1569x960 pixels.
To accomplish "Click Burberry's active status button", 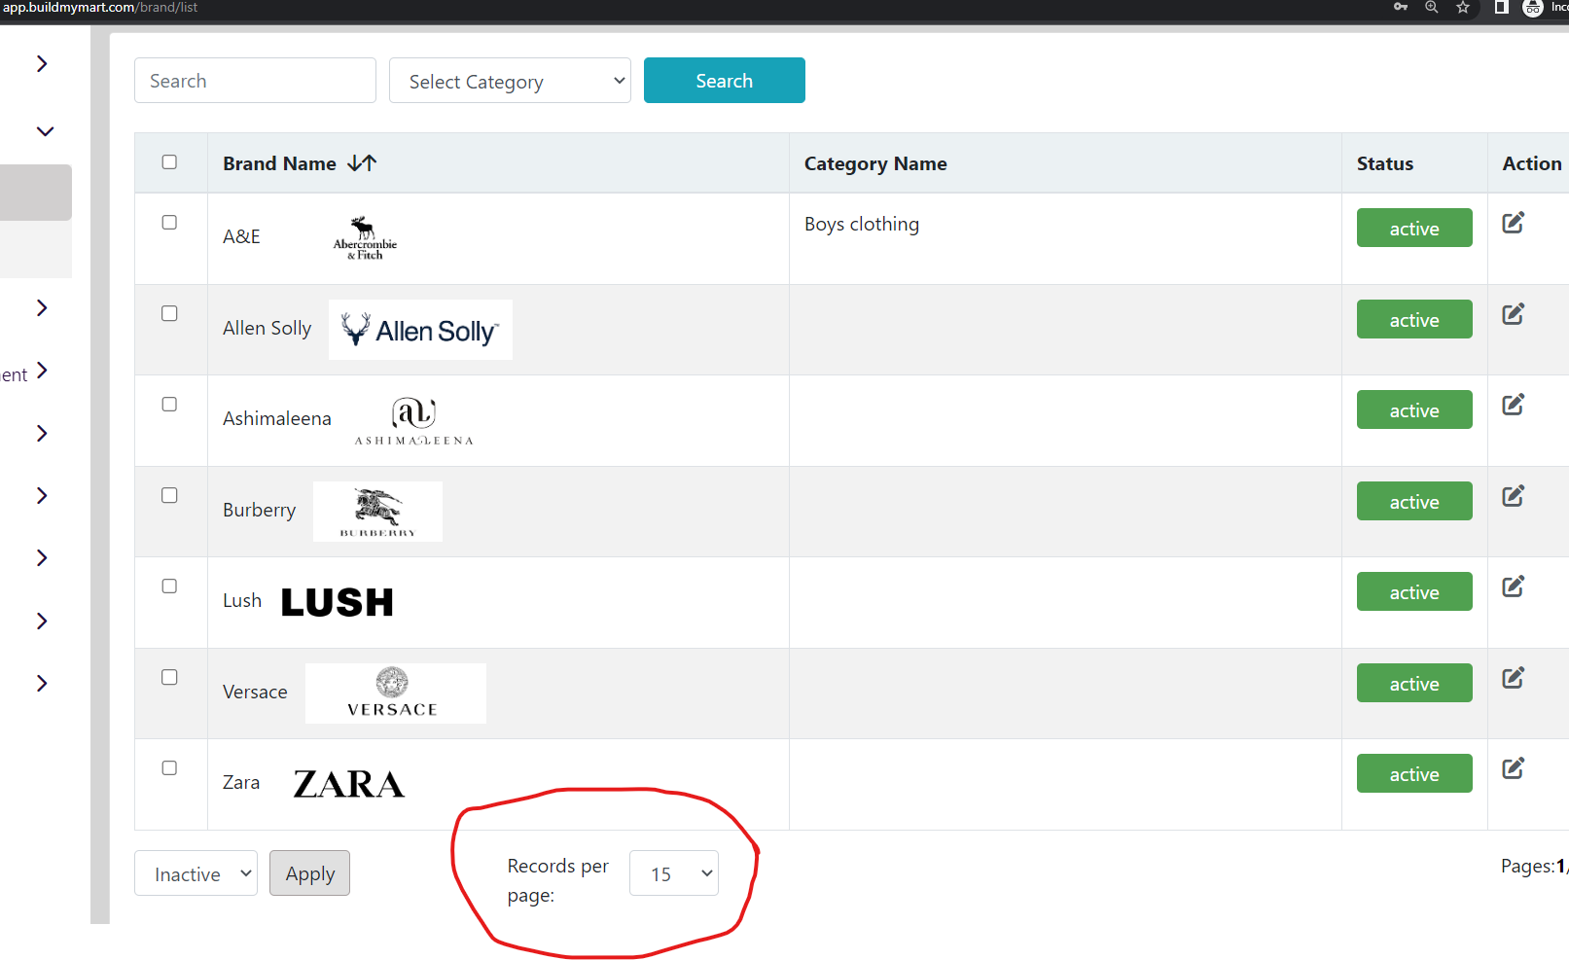I will tap(1414, 501).
